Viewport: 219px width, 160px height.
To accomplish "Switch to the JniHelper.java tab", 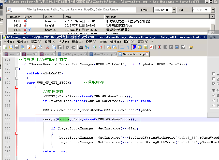I will pos(72,54).
